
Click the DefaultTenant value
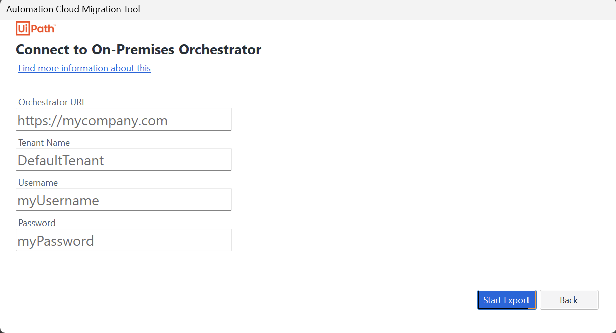point(60,160)
